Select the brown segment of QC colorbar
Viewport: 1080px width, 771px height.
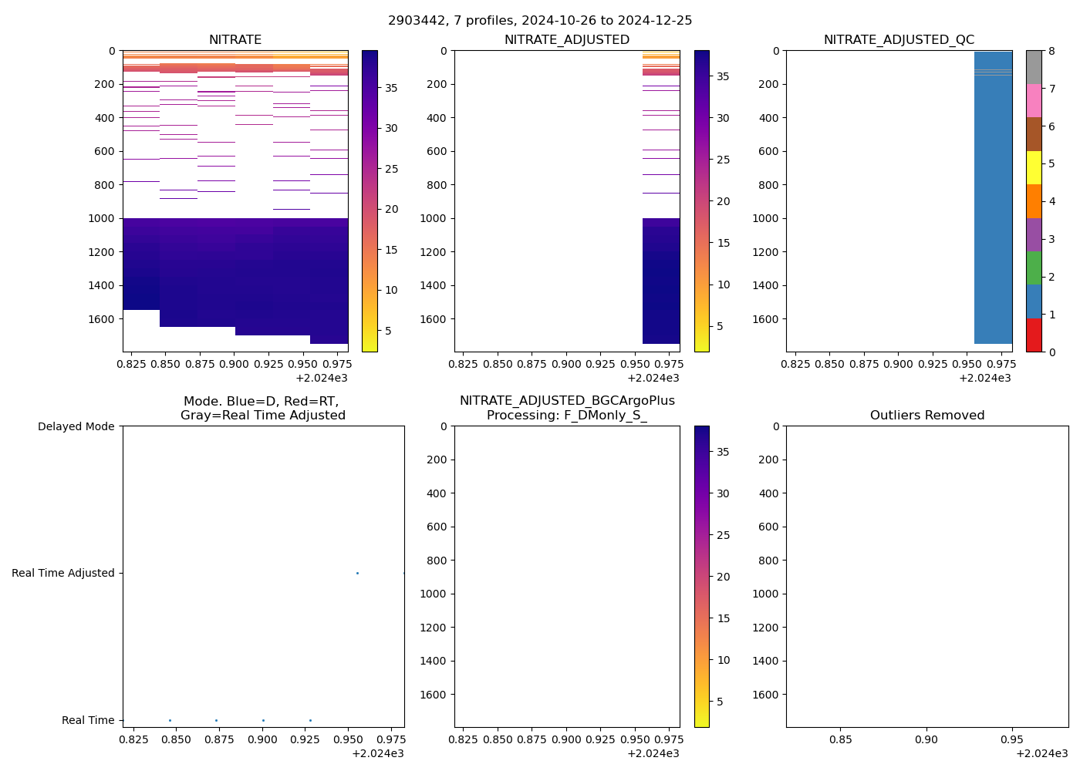(1034, 134)
